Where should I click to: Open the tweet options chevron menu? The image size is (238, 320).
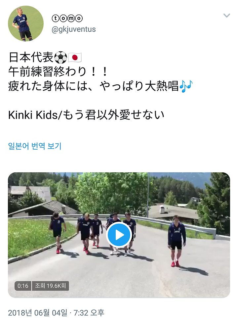tap(226, 16)
